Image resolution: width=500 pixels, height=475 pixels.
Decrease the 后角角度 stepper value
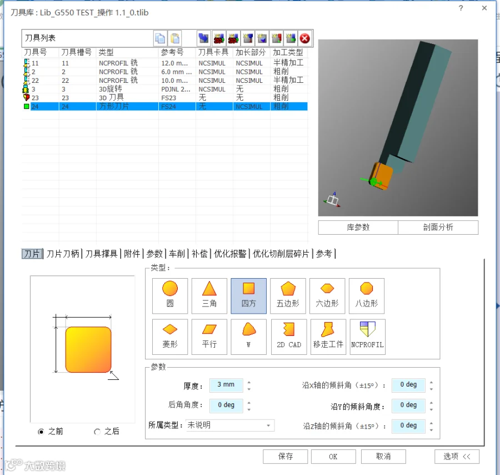click(x=249, y=409)
